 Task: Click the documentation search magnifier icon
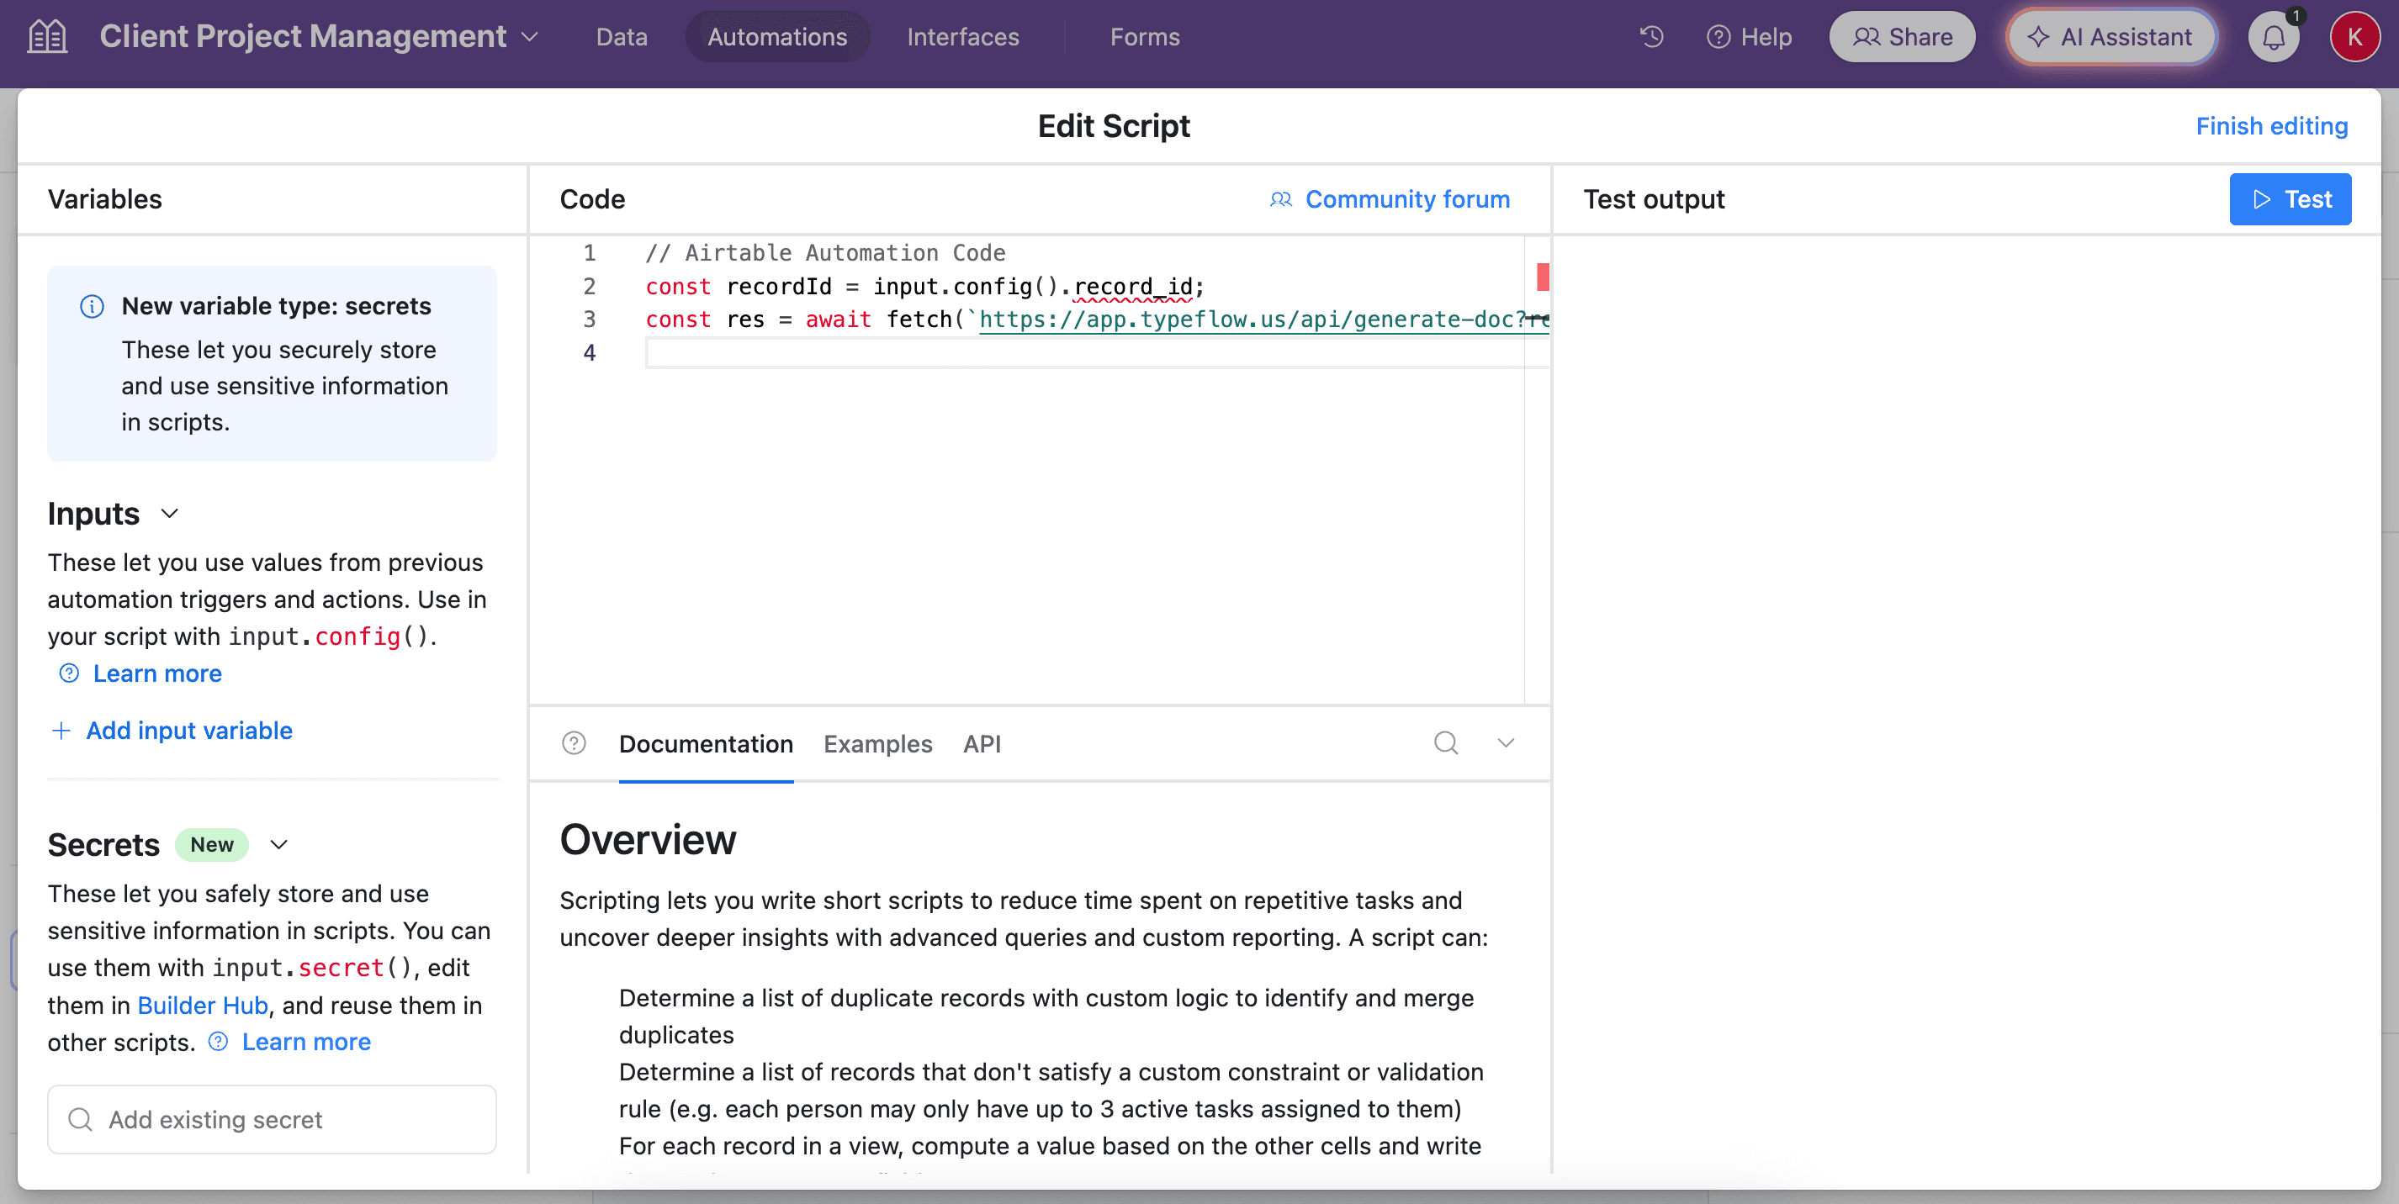coord(1445,743)
